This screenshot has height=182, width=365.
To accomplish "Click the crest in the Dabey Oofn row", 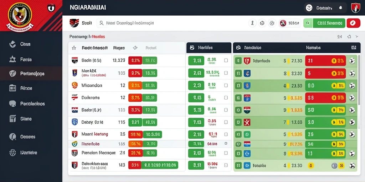I will pyautogui.click(x=74, y=122).
